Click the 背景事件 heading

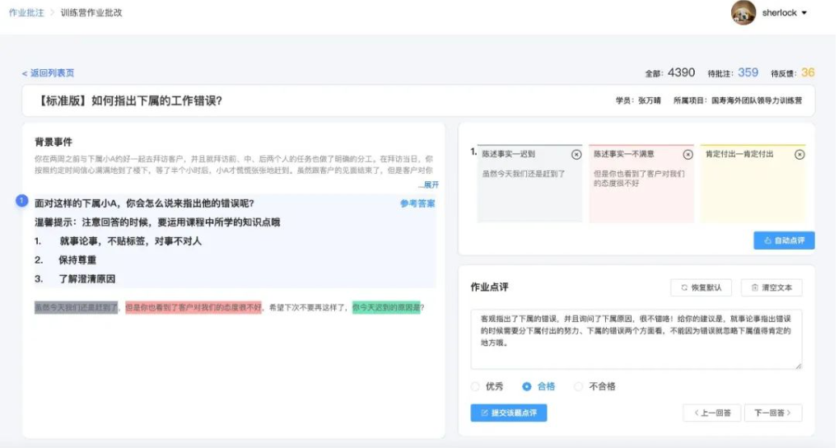pyautogui.click(x=54, y=143)
